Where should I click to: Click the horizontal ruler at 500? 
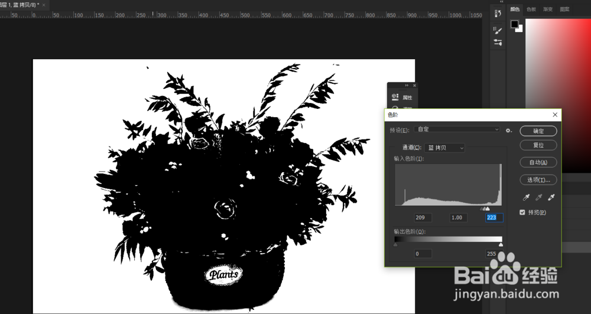(x=245, y=15)
